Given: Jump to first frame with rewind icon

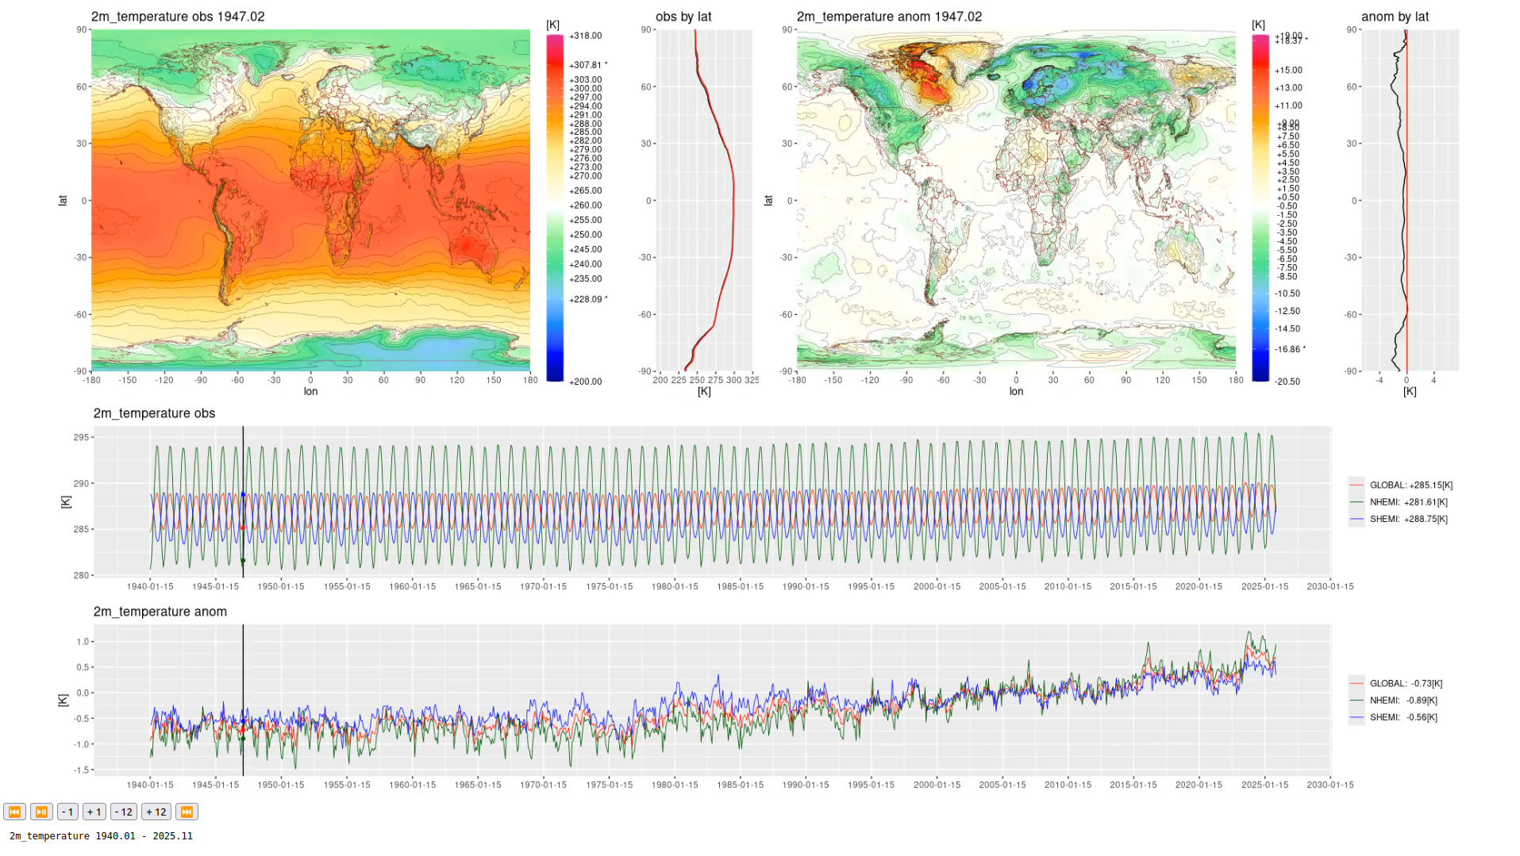Looking at the screenshot, I should [x=14, y=812].
